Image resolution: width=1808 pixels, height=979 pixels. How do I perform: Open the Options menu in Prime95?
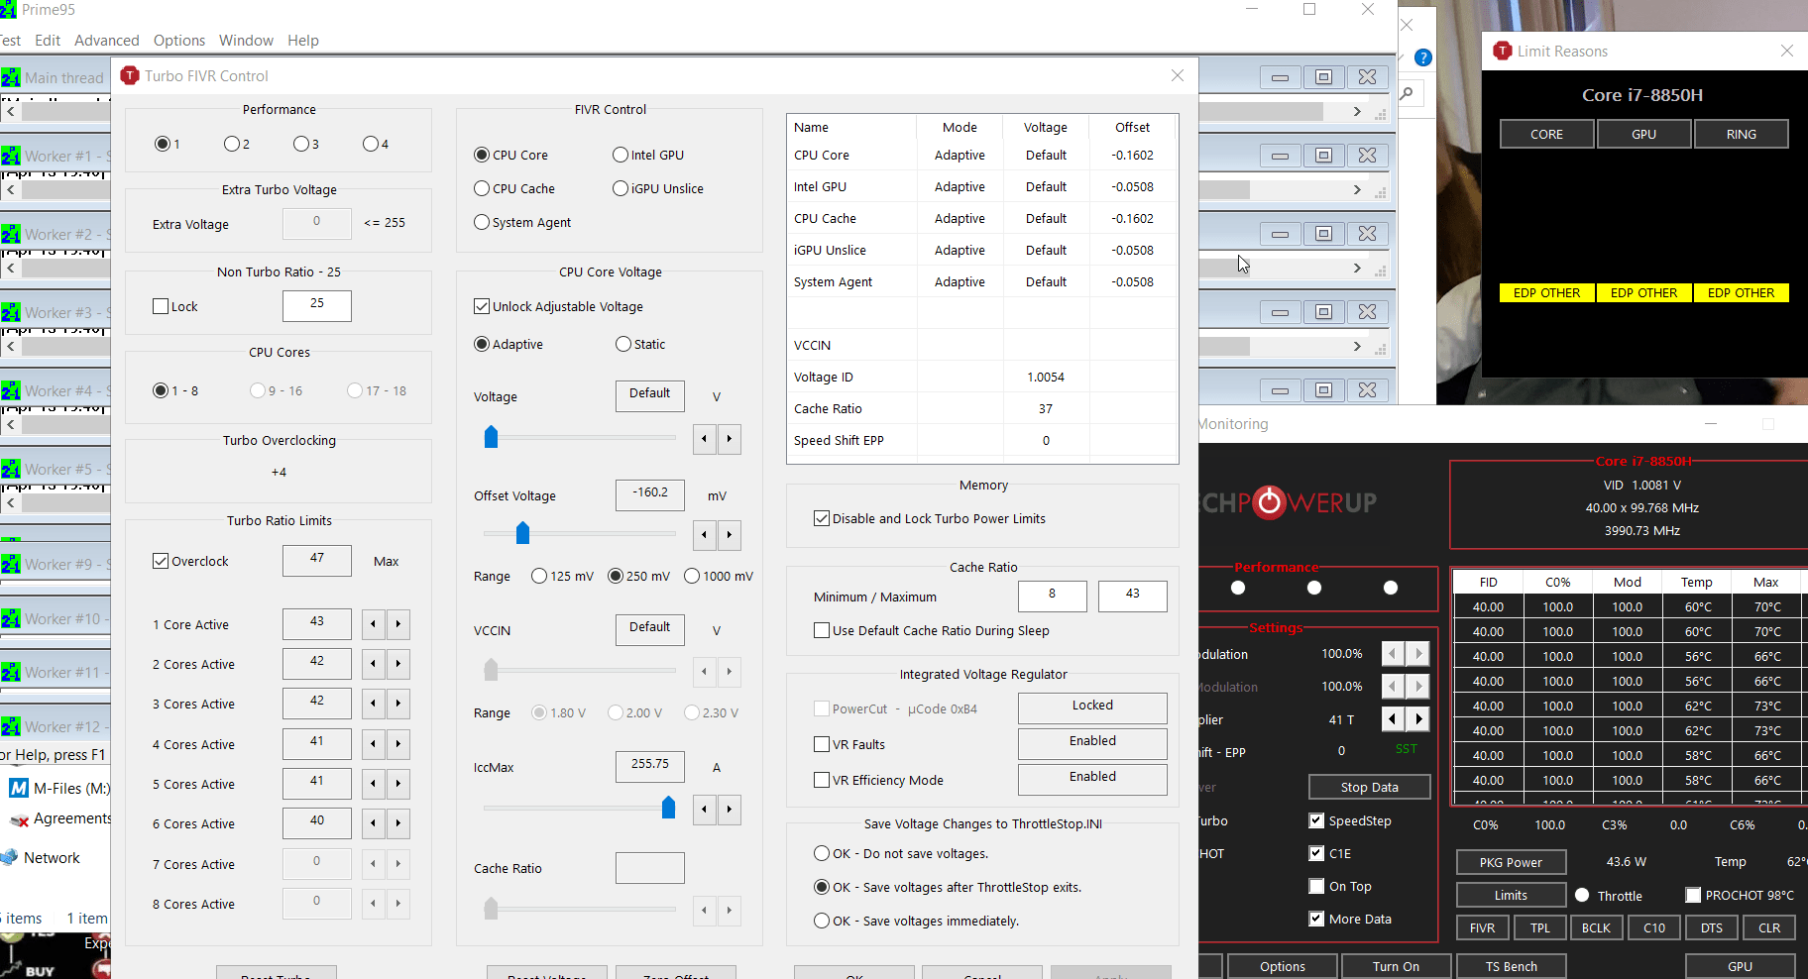pos(179,41)
